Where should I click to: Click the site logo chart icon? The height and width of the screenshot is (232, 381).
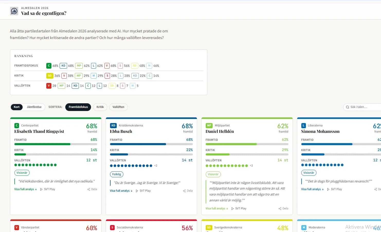(x=14, y=11)
